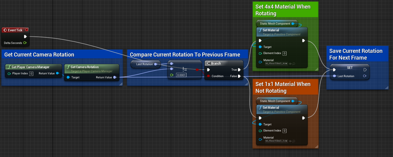Click the Branch node's False output pin
This screenshot has height=157, width=393.
239,76
